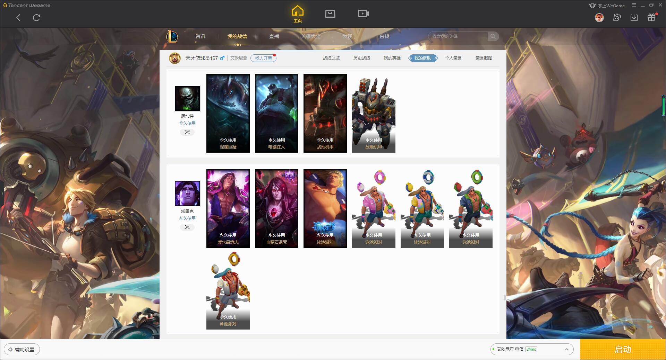Open the yellow-vest 泳池派对 chroma card
Screen dimensions: 666x360
pyautogui.click(x=422, y=208)
